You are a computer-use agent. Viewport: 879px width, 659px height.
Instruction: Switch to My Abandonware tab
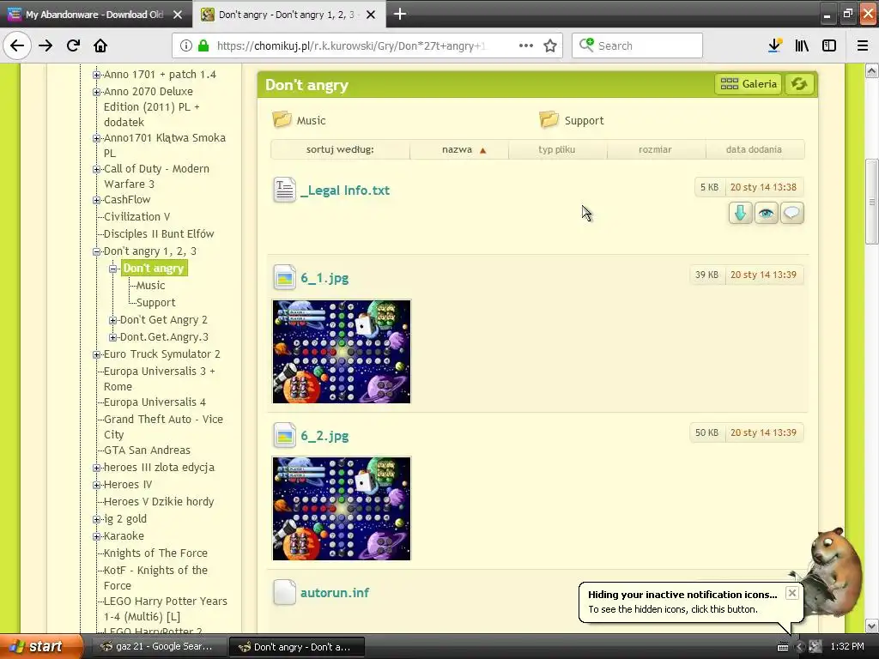click(x=95, y=15)
